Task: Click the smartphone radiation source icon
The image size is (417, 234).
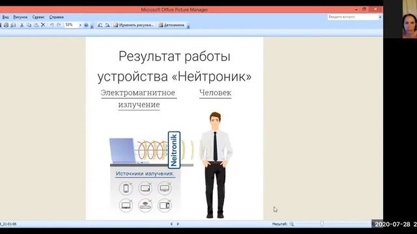Action: pos(126,188)
